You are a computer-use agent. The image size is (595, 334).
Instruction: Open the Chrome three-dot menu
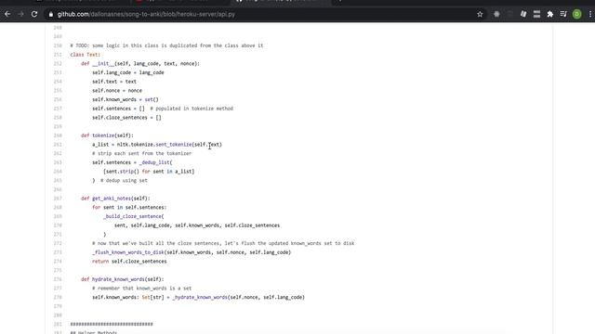coord(590,14)
